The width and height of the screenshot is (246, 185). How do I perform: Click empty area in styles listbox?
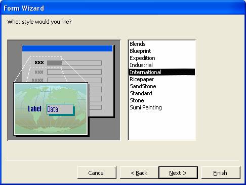pyautogui.click(x=161, y=125)
